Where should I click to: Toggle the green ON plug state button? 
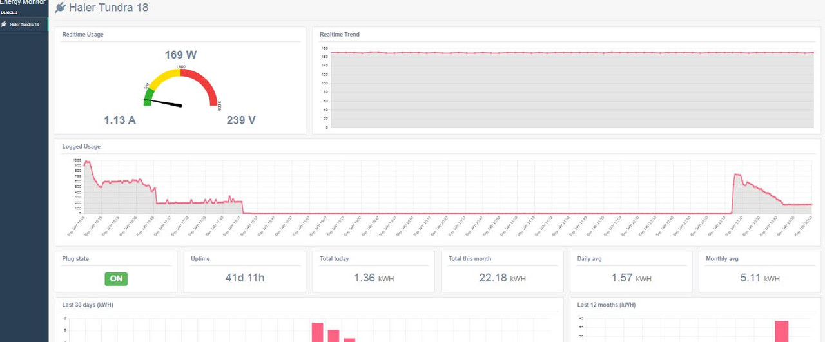pyautogui.click(x=116, y=279)
